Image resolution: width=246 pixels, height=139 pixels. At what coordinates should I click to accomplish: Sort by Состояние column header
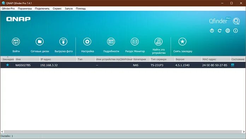[x=238, y=59]
